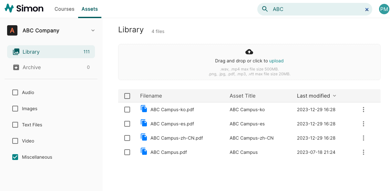Click the cloud upload icon
The height and width of the screenshot is (191, 390).
click(x=249, y=52)
